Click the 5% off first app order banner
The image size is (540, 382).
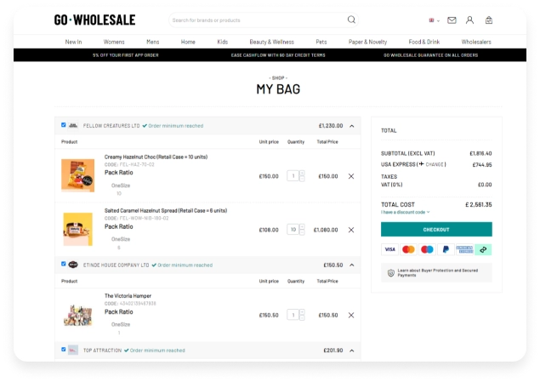point(126,55)
